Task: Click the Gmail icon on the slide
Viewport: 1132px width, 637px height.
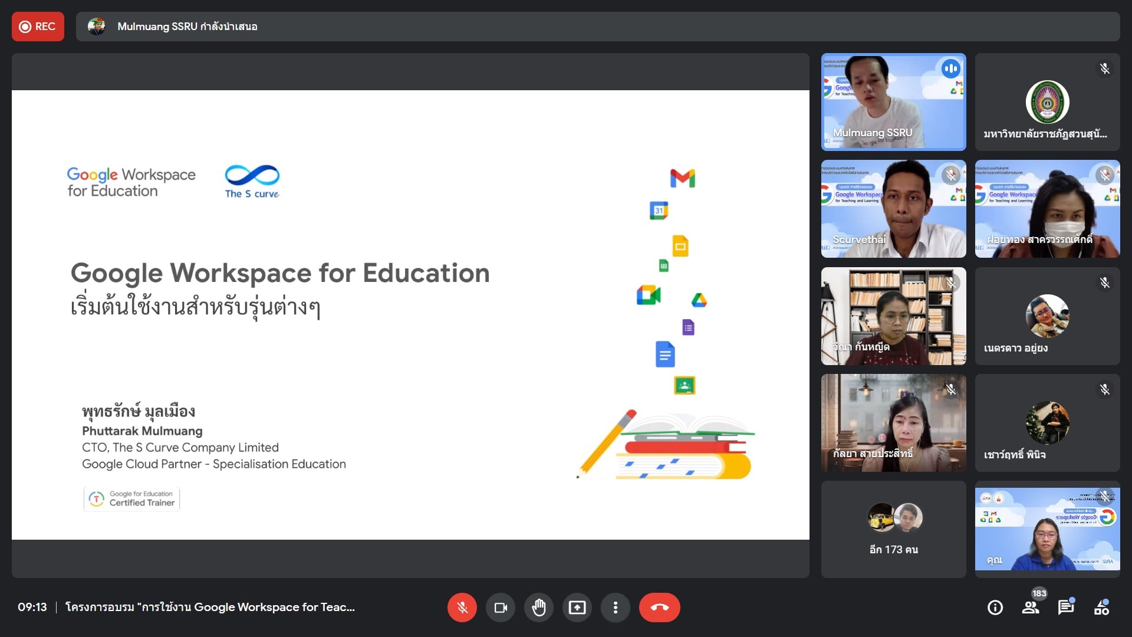Action: tap(683, 178)
